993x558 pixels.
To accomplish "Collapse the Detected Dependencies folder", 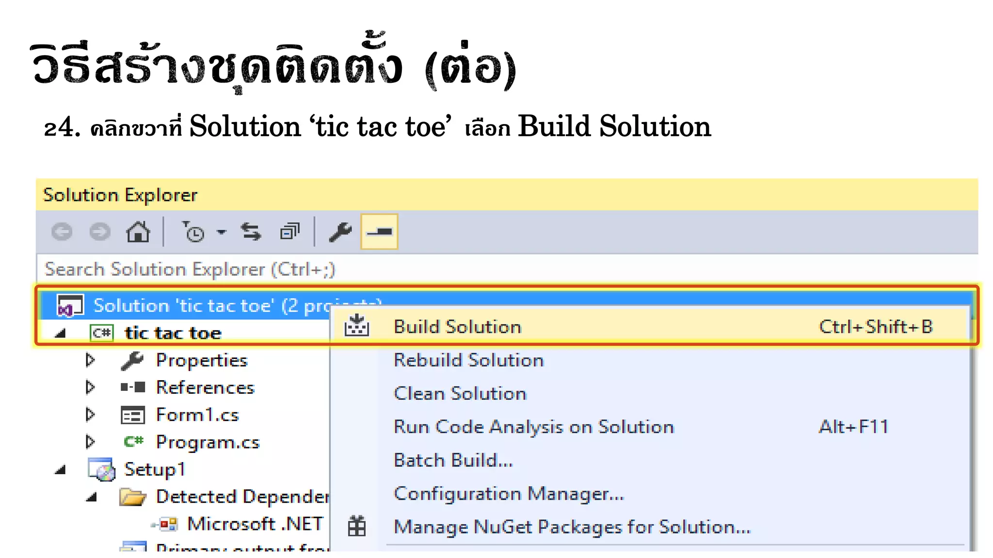I will (92, 497).
